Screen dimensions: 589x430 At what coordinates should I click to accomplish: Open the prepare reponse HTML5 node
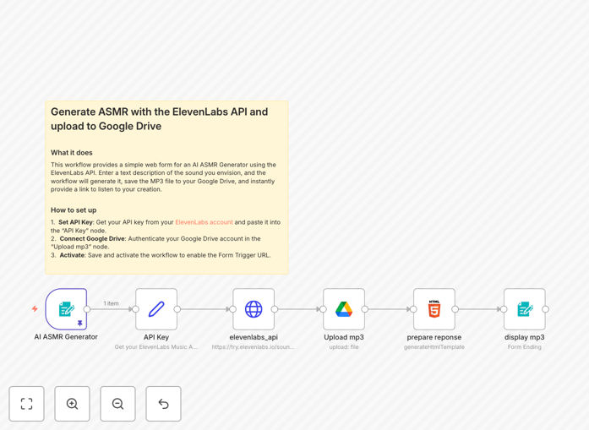click(x=434, y=309)
